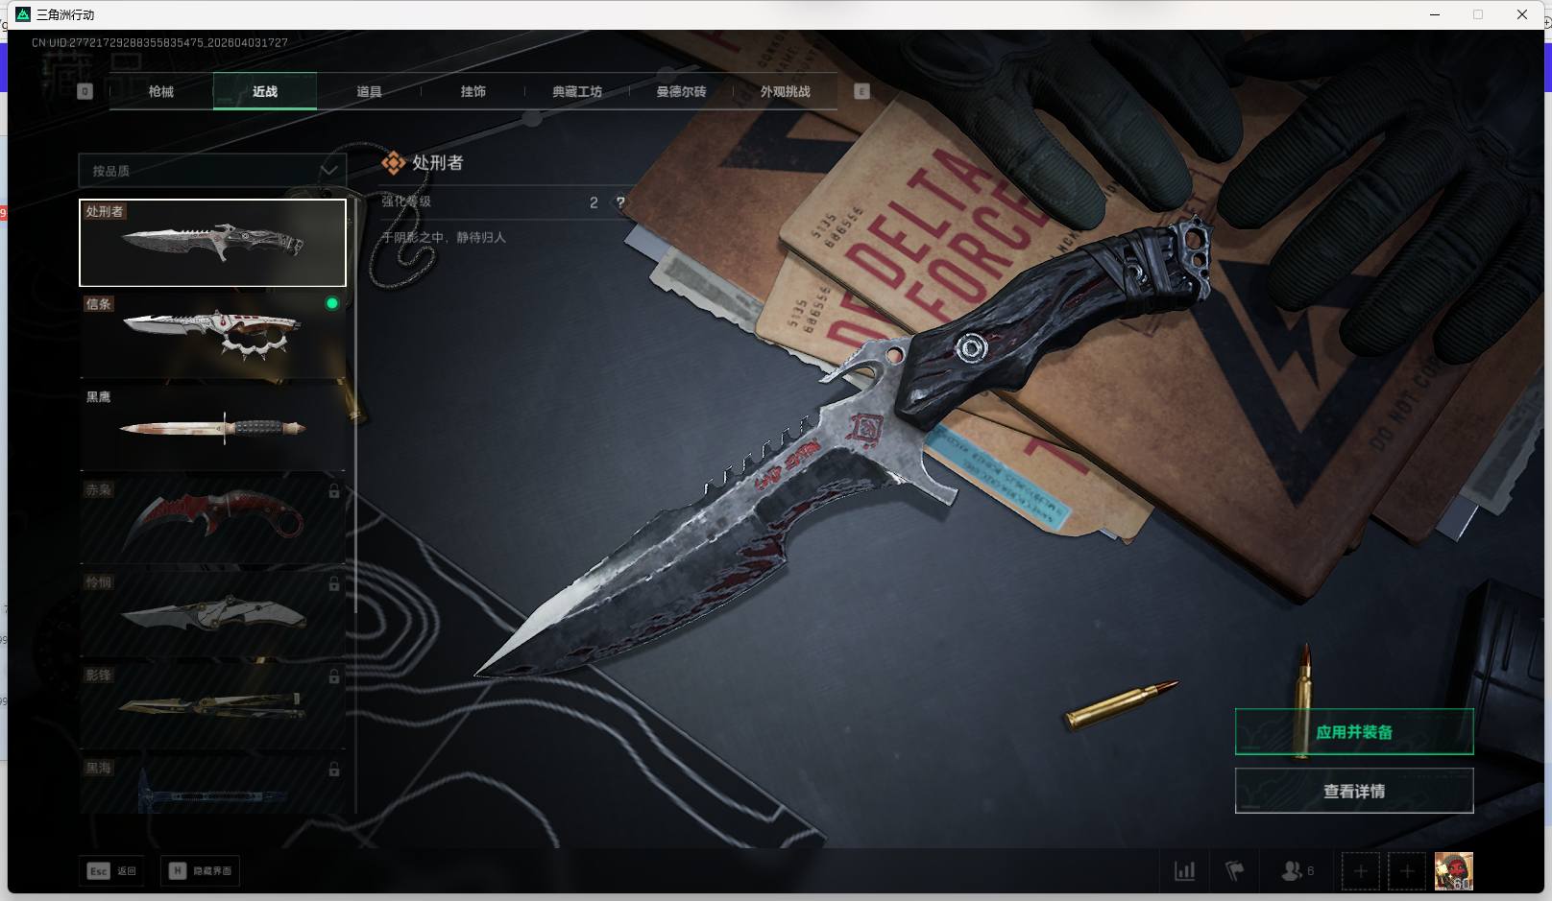
Task: Click the E key next-tab icon
Action: pos(861,91)
